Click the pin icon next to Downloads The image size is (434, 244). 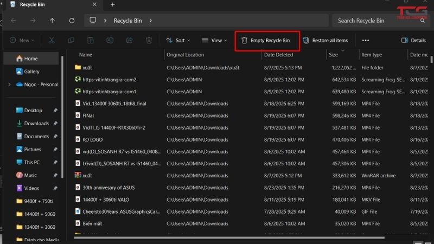click(x=55, y=124)
